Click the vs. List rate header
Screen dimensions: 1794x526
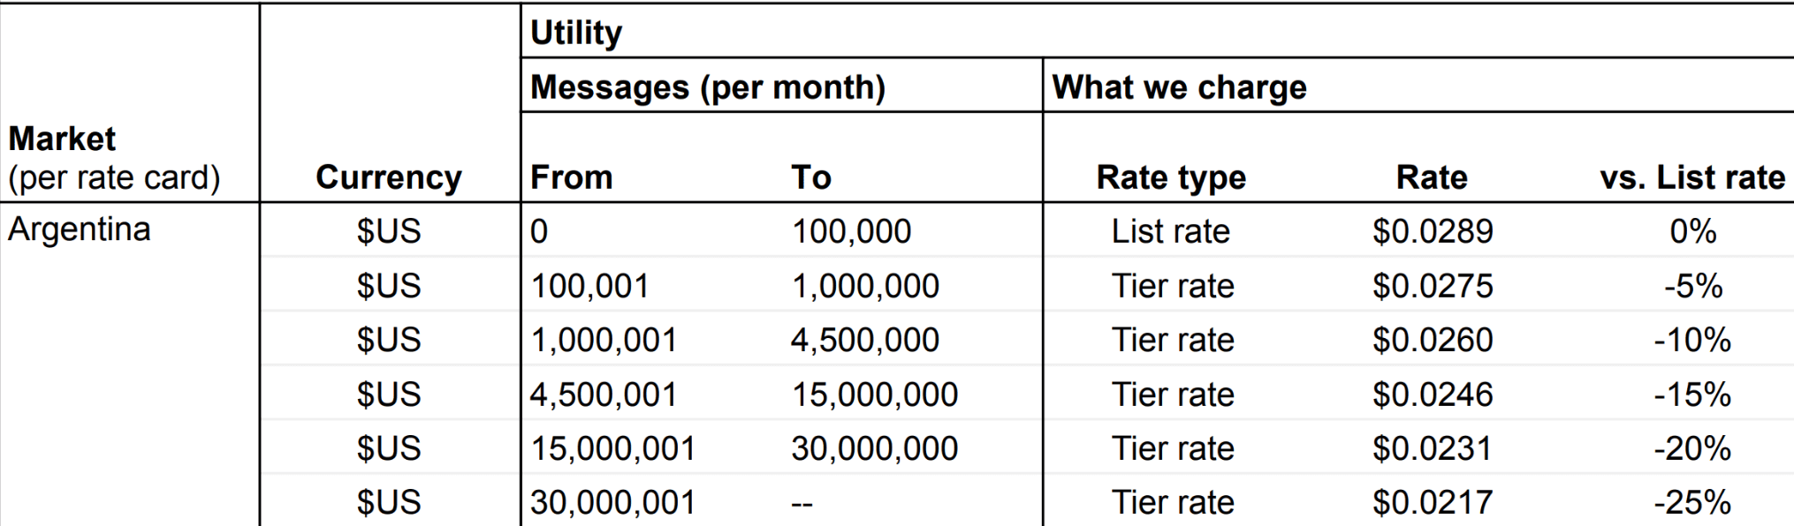1691,177
